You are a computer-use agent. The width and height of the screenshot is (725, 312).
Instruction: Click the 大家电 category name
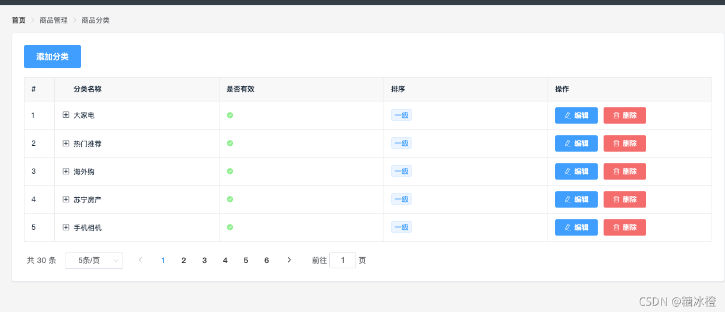pyautogui.click(x=84, y=115)
